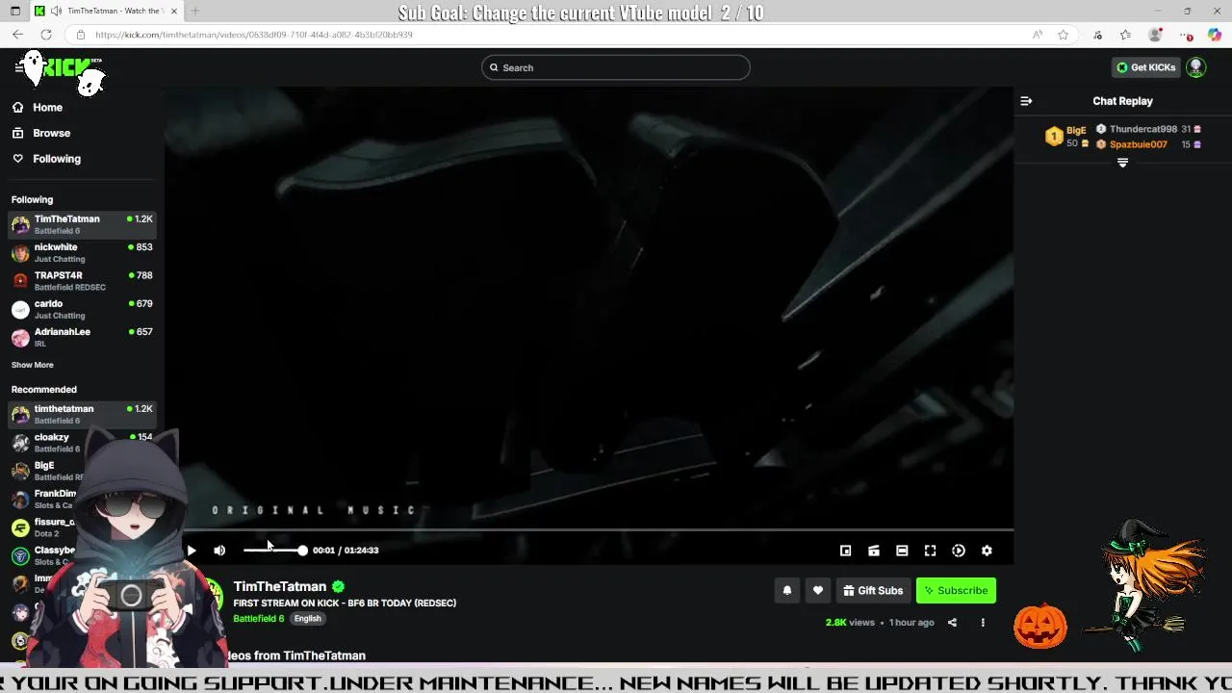This screenshot has height=693, width=1232.
Task: Open playback speed circular play icon
Action: point(959,551)
